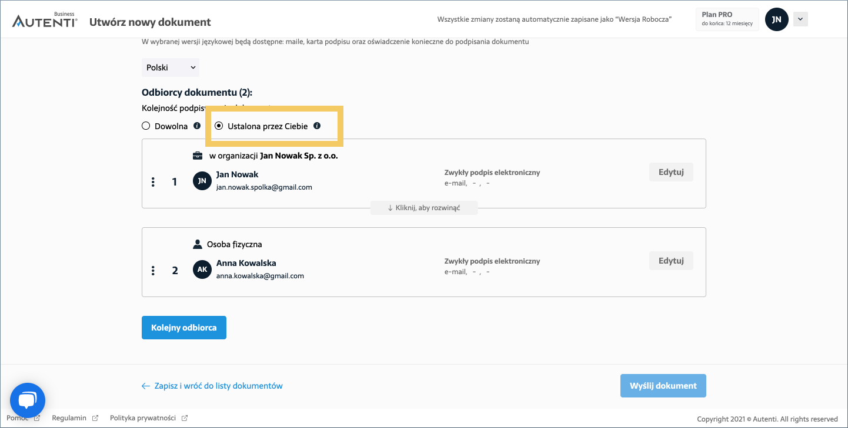
Task: Add next recipient with Kolejny odbiorca
Action: pos(184,328)
